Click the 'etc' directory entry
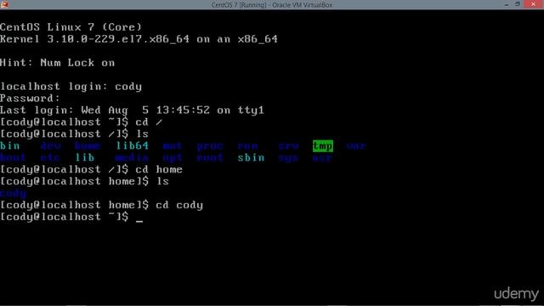Image resolution: width=544 pixels, height=306 pixels. (51, 157)
